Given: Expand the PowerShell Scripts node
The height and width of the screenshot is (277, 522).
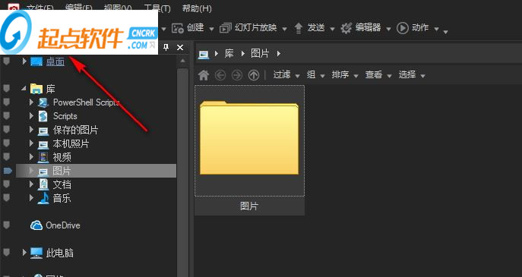Looking at the screenshot, I should point(32,102).
